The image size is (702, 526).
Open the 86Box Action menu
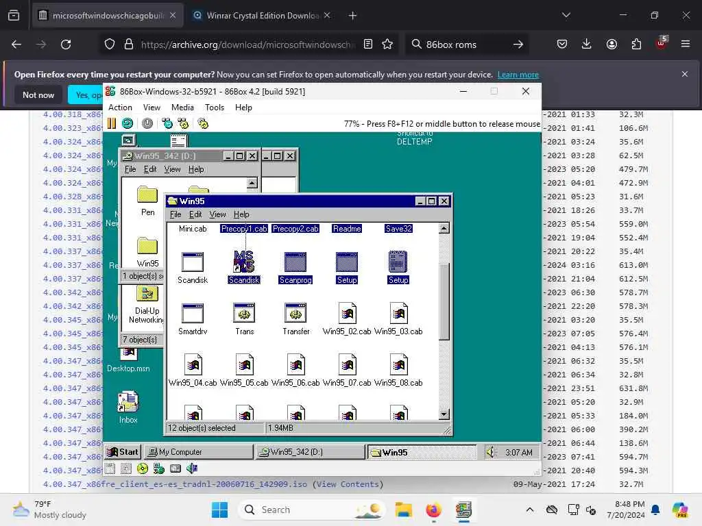[x=120, y=108]
